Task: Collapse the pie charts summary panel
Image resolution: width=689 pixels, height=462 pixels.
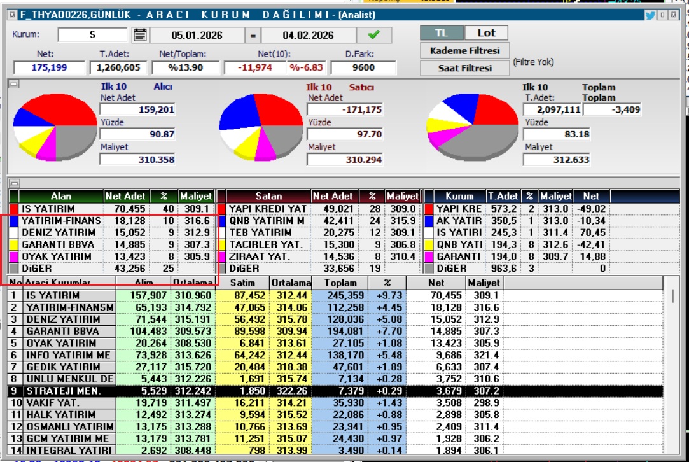Action: coord(14,84)
